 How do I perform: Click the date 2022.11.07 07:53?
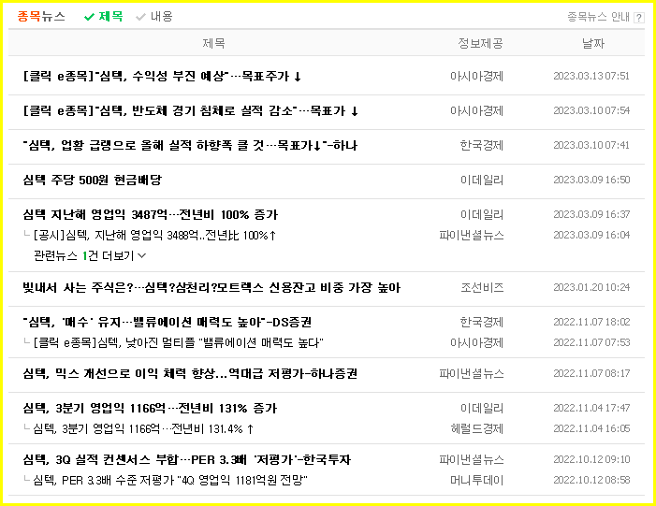point(591,343)
